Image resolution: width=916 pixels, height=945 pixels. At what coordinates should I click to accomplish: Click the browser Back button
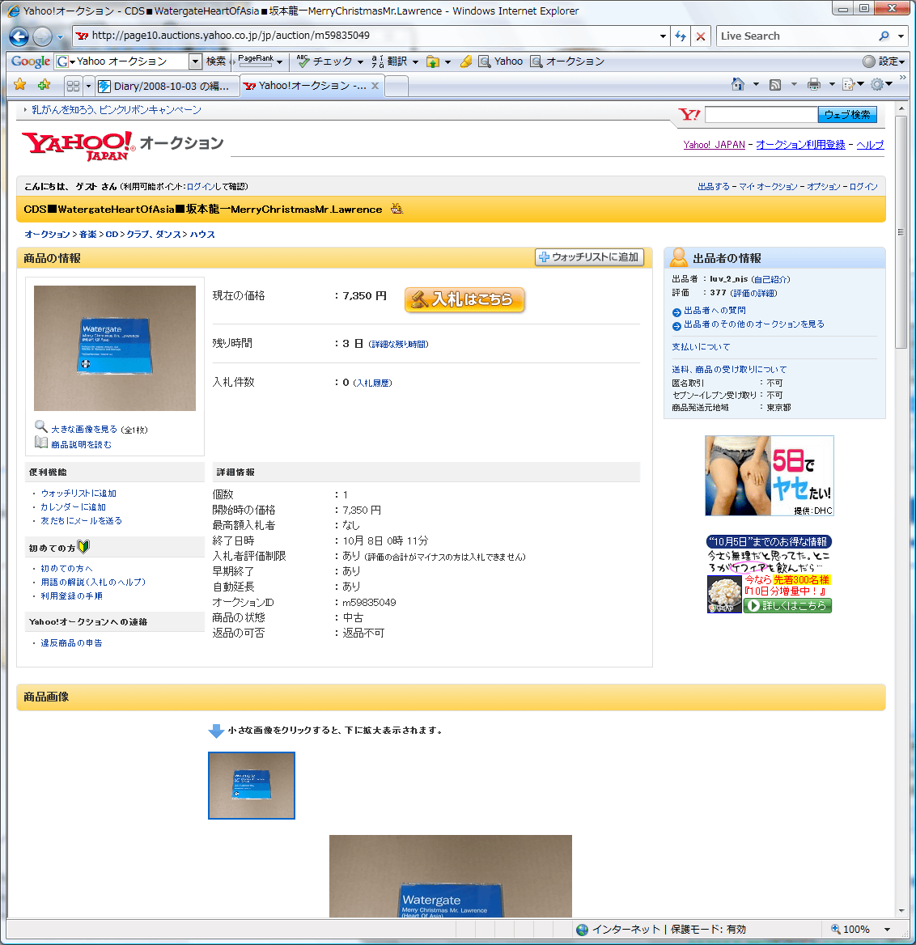click(19, 36)
